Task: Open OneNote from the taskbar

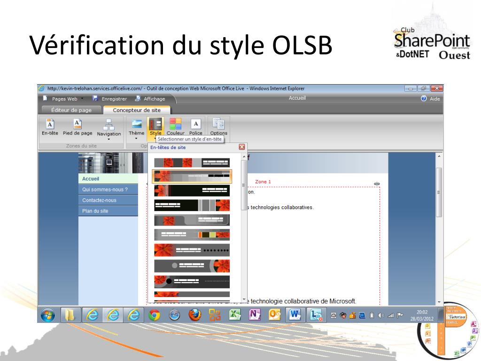Action: click(x=255, y=314)
